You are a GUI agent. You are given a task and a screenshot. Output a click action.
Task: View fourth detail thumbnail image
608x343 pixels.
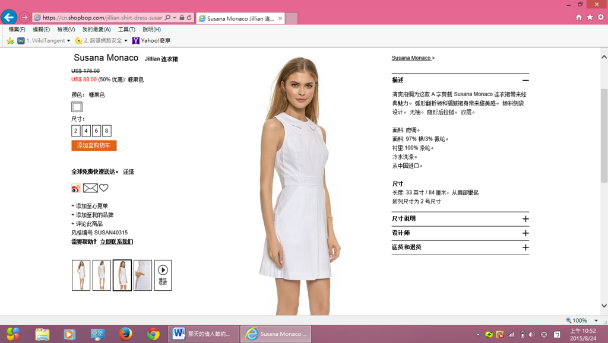142,275
